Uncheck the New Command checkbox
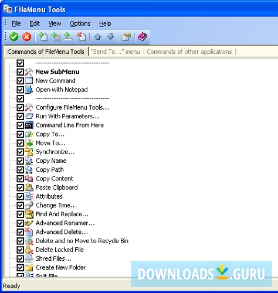 tap(20, 81)
